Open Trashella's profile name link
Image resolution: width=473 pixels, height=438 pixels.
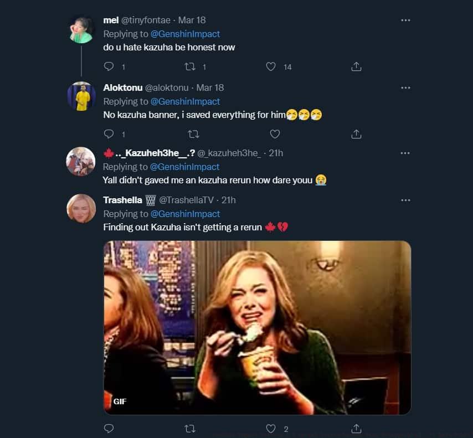pos(123,200)
